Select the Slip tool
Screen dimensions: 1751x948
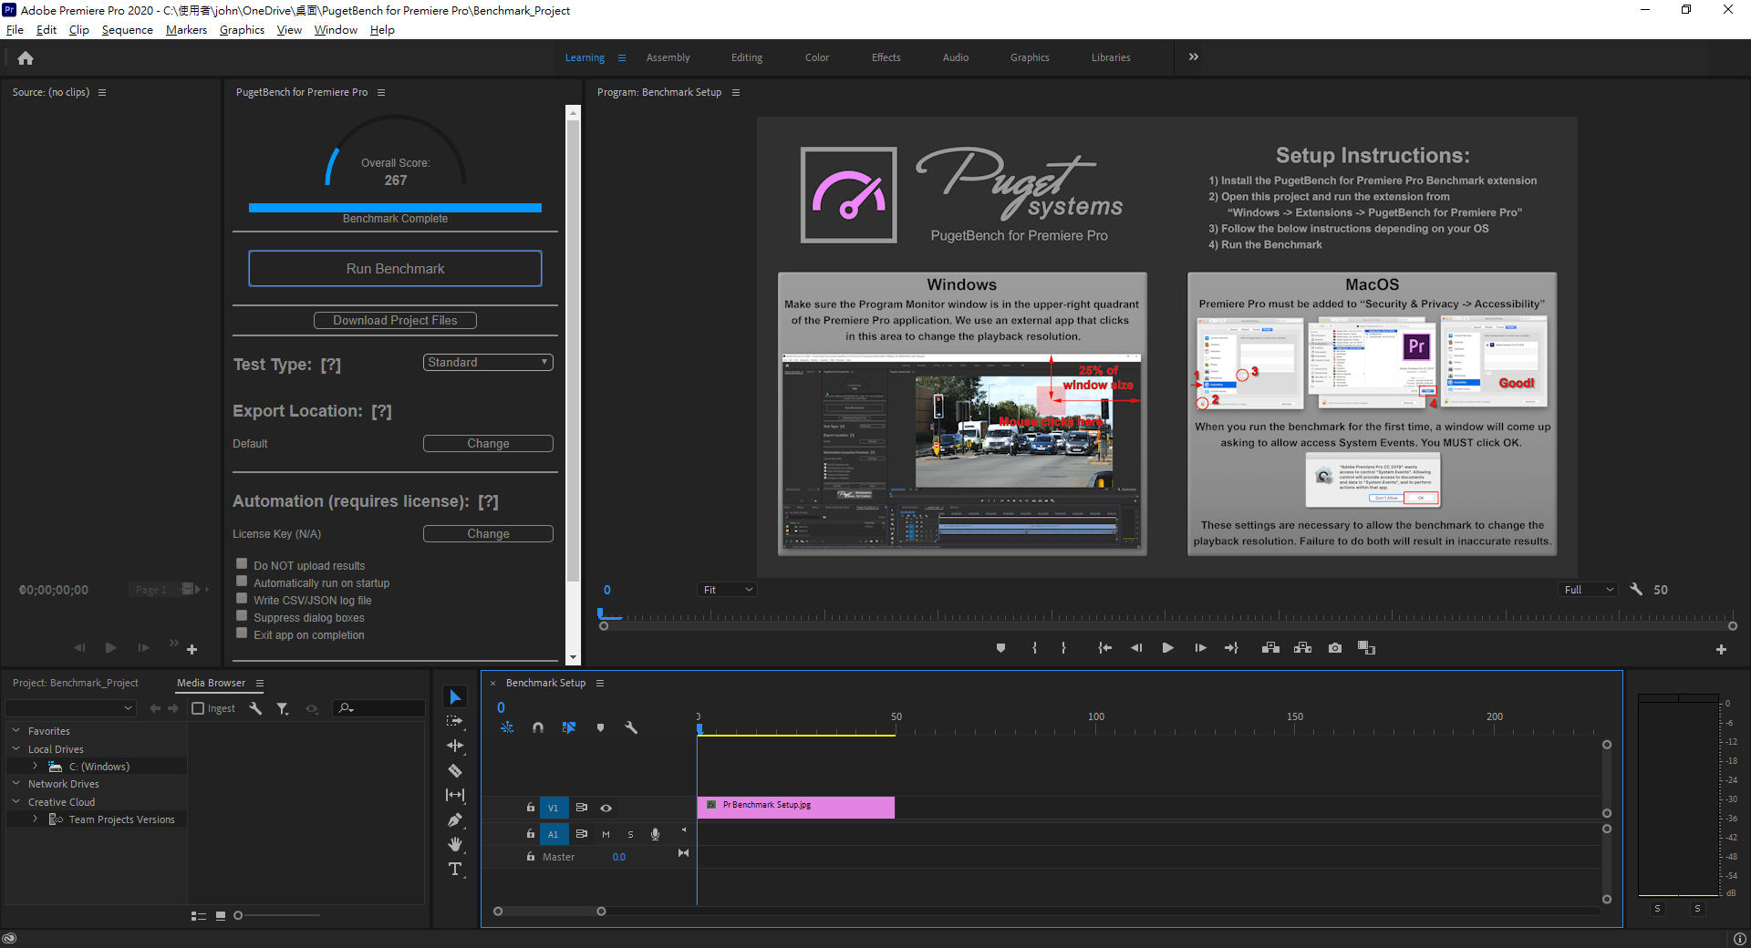(455, 795)
